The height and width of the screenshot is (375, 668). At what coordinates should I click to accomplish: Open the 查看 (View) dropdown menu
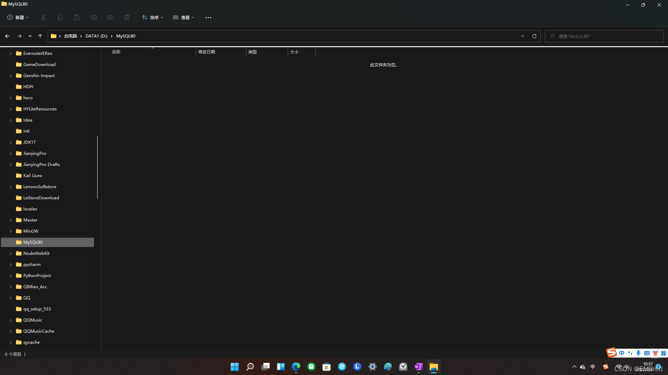[183, 17]
